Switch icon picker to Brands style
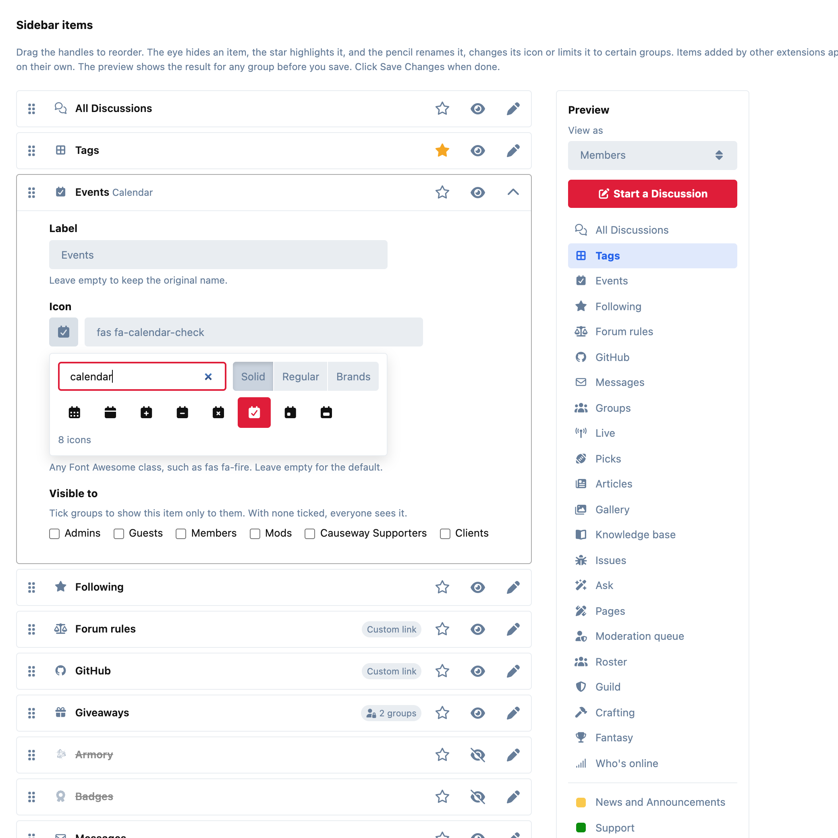 pos(353,376)
